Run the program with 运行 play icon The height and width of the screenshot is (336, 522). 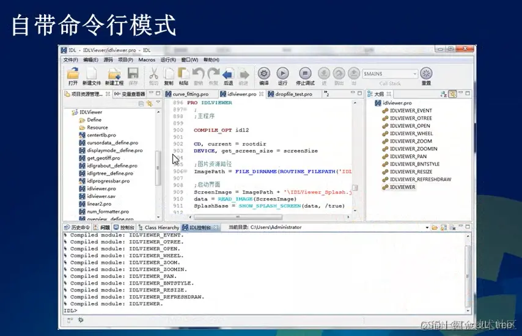coord(282,73)
